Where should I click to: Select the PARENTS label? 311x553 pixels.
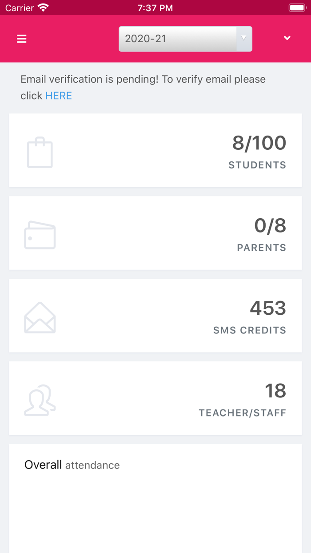coord(261,248)
